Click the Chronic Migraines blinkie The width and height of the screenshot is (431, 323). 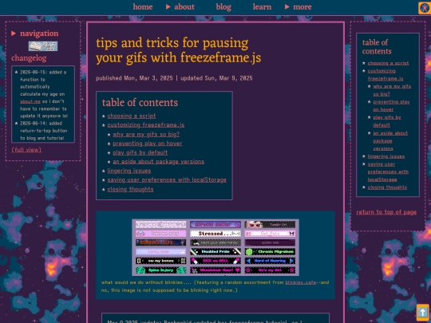point(271,251)
